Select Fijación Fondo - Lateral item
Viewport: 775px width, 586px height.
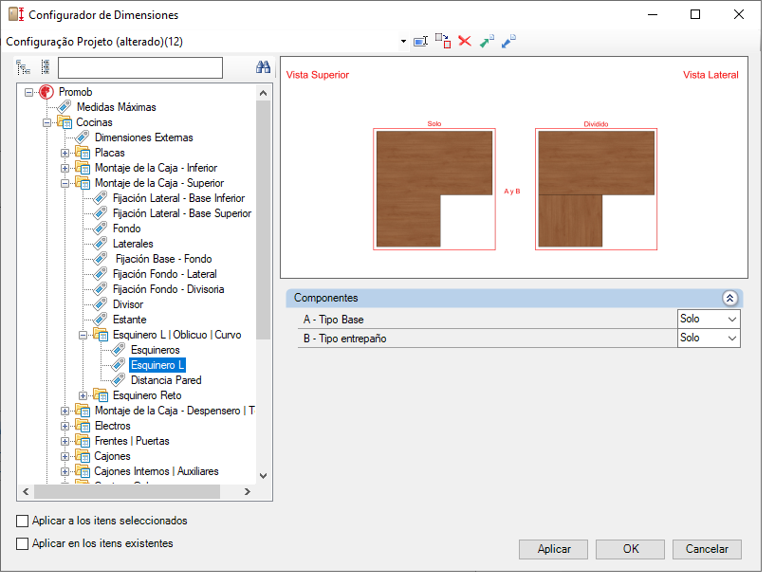(165, 274)
